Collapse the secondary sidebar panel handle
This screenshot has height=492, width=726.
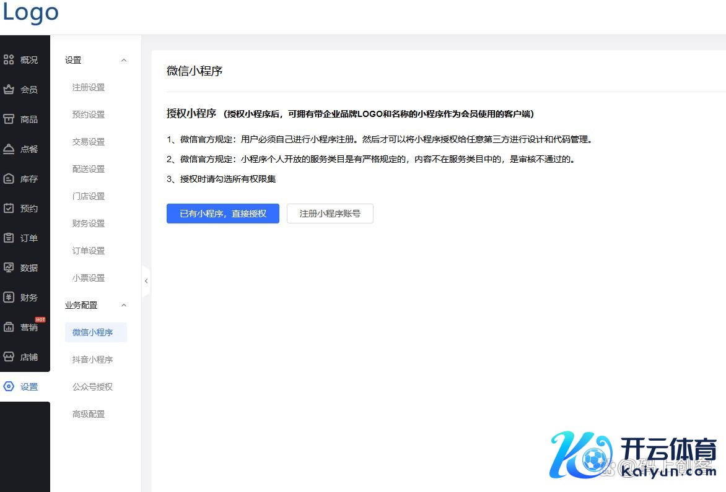(146, 281)
